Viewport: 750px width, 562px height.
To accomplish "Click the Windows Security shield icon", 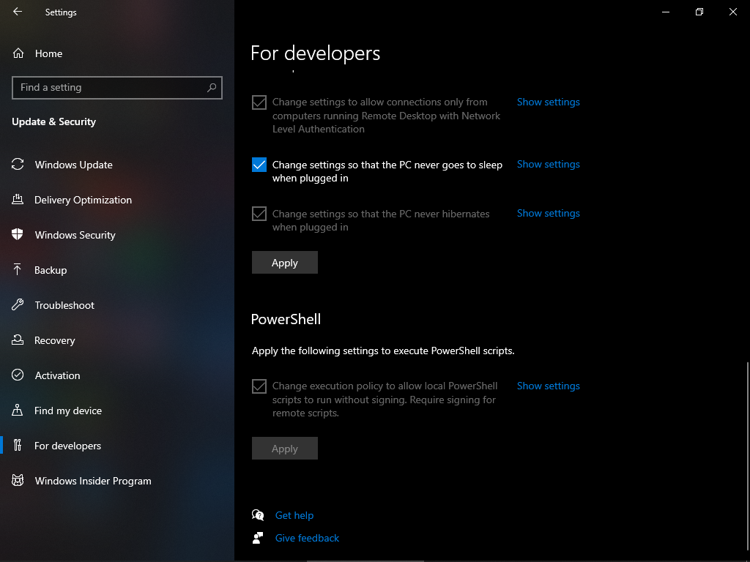I will [18, 235].
